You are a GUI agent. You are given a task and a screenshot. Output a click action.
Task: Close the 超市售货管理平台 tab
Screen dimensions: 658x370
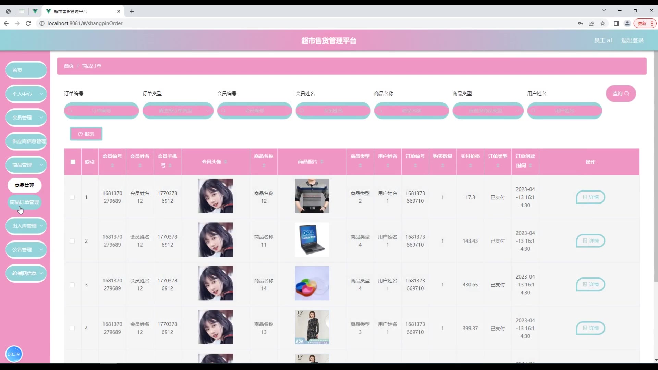[119, 11]
